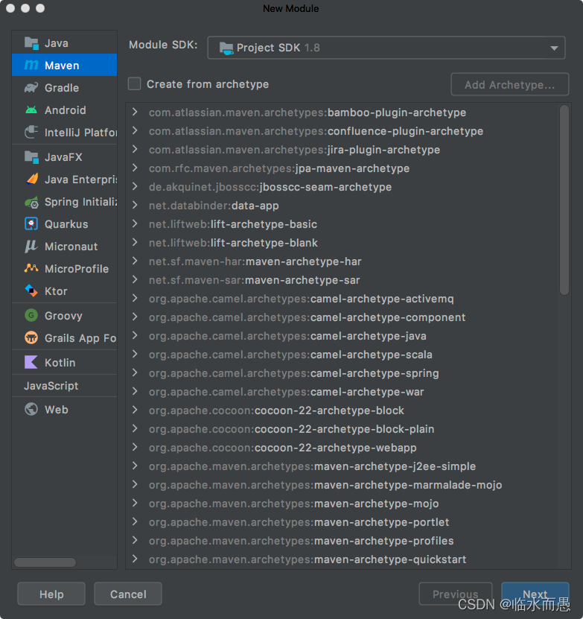Select camel-archetype-component row

pos(343,317)
